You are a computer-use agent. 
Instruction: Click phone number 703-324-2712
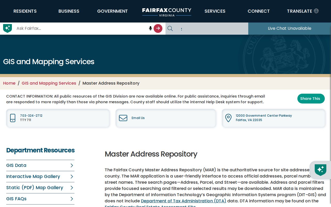point(31,116)
